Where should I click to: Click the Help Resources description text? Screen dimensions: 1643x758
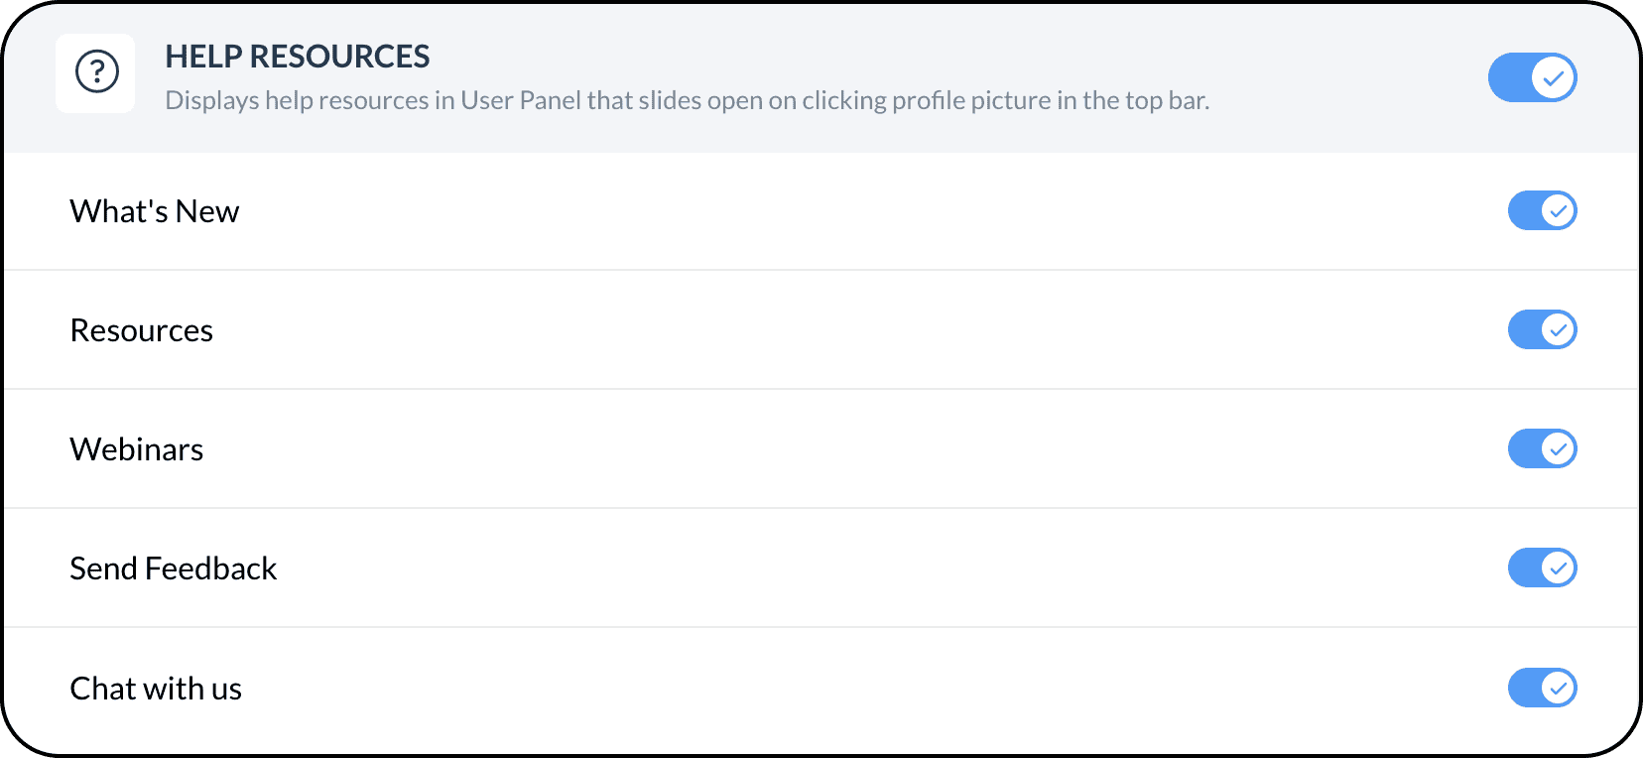coord(687,100)
